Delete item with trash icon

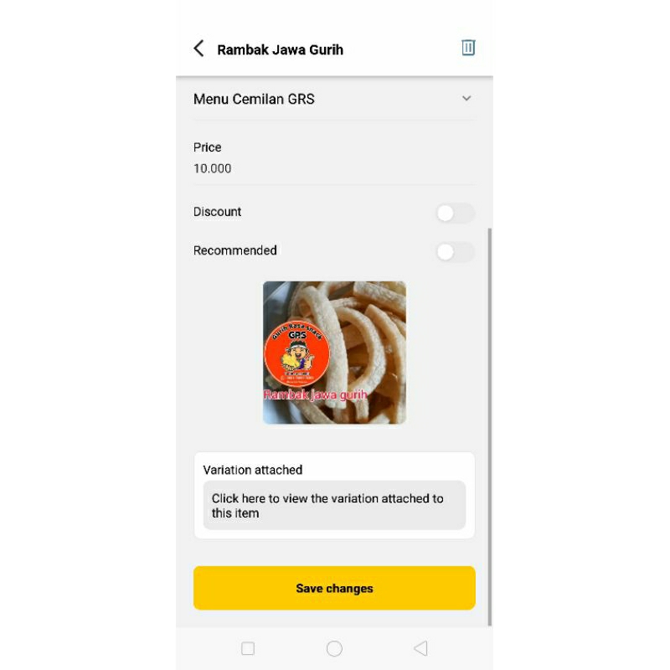(x=468, y=48)
